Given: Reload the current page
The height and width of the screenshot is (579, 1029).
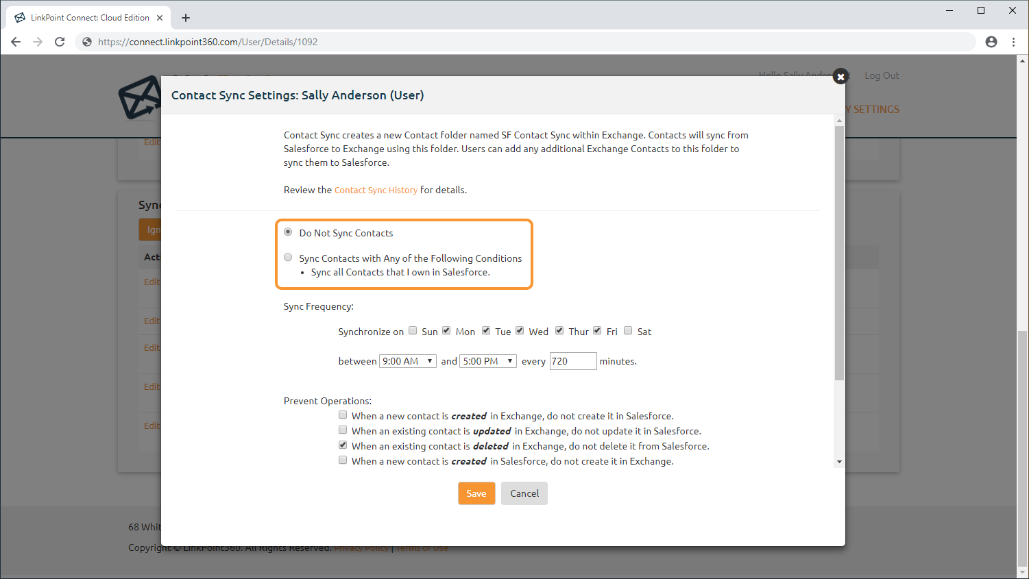Looking at the screenshot, I should [60, 42].
